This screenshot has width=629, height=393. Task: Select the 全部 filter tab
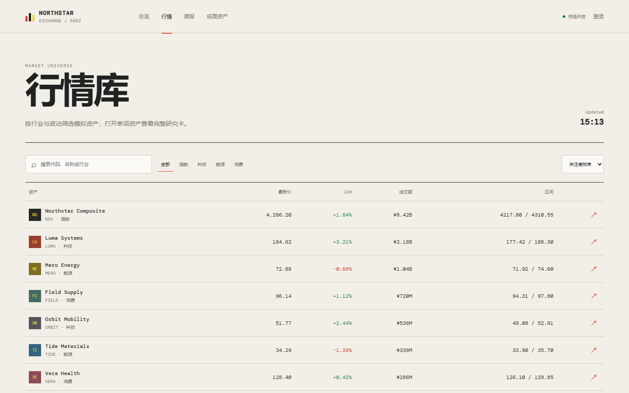click(166, 165)
